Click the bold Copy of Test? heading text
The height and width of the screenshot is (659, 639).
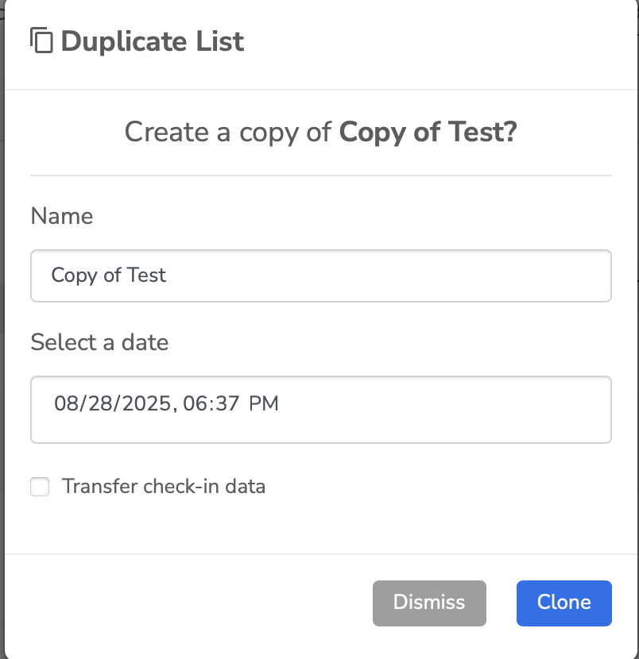coord(428,133)
